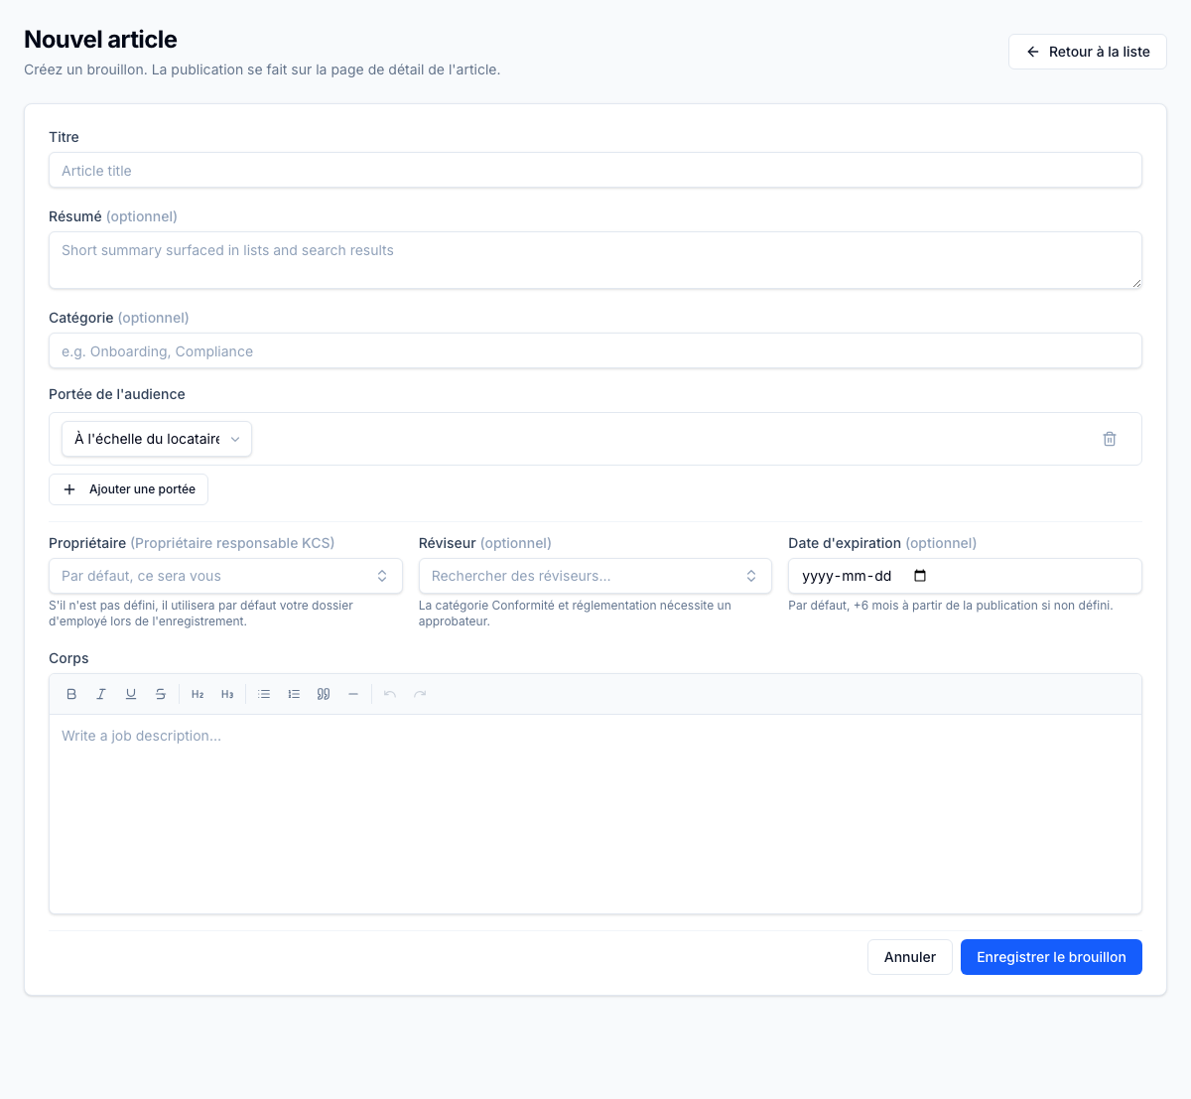Focus the Catégorie input field
The image size is (1191, 1099).
[595, 350]
